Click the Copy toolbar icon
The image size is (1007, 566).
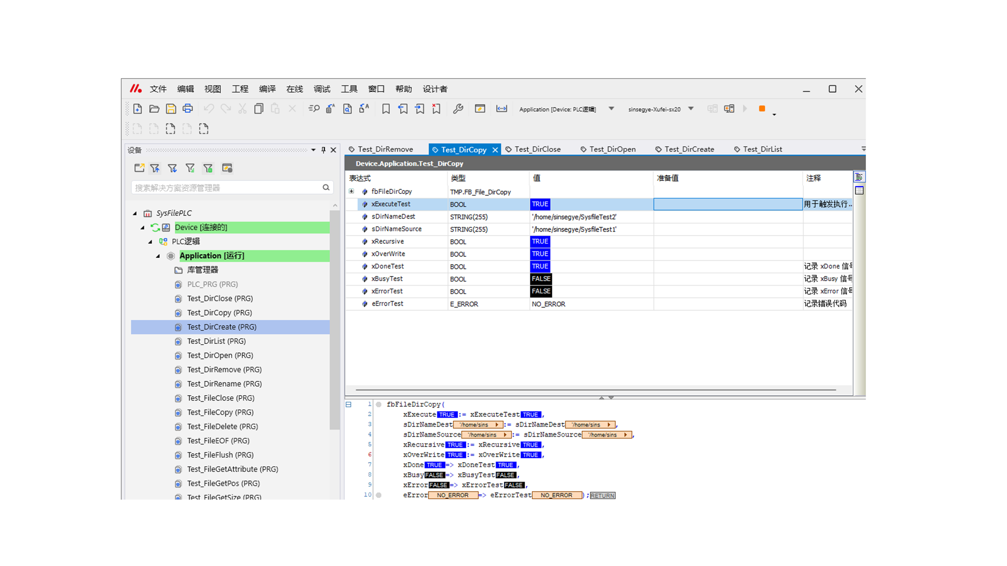click(x=259, y=108)
